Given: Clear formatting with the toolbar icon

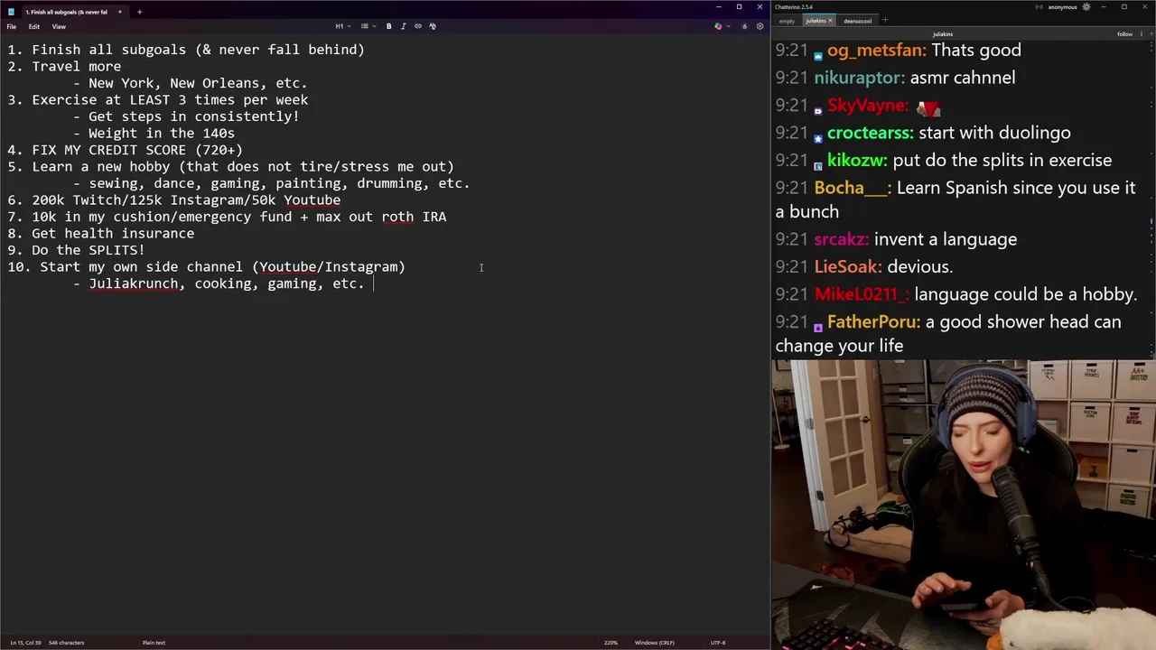Looking at the screenshot, I should 433,26.
